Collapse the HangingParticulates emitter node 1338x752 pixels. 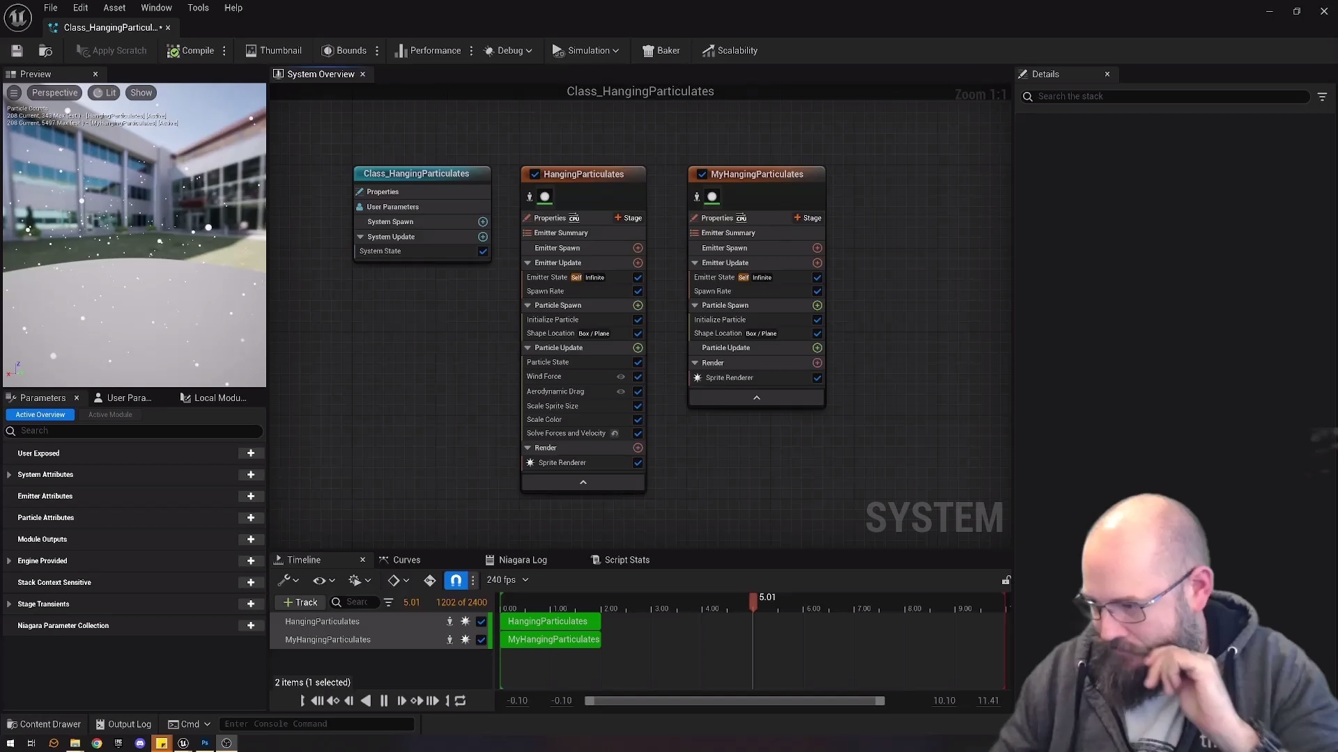coord(583,483)
